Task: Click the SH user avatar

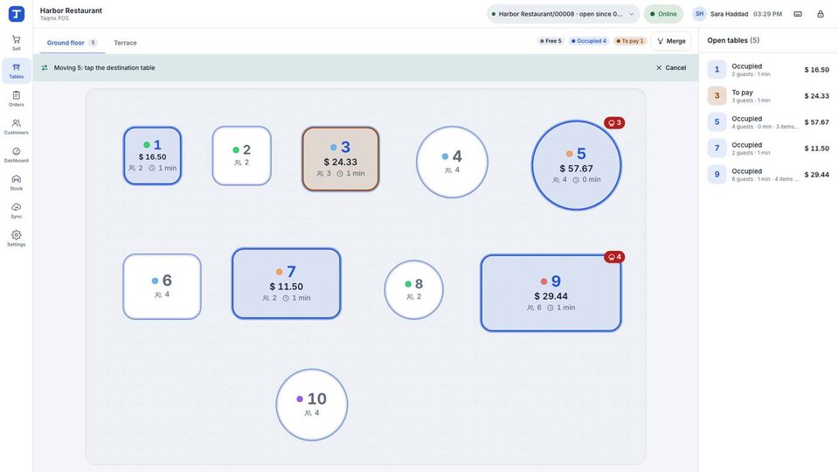Action: tap(699, 14)
